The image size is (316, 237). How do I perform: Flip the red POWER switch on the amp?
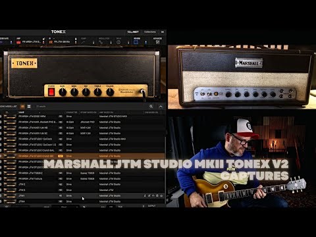(x=51, y=92)
